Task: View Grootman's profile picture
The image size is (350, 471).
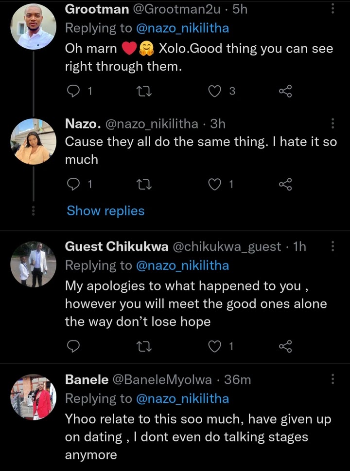Action: click(x=33, y=27)
